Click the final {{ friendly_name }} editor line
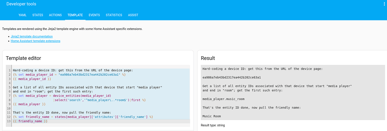The width and height of the screenshot is (387, 131). tap(30, 121)
